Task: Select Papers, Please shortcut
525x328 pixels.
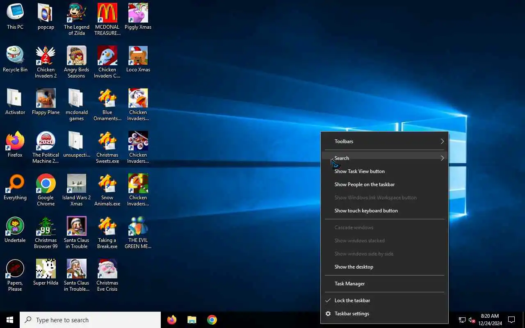Action: coord(15,275)
